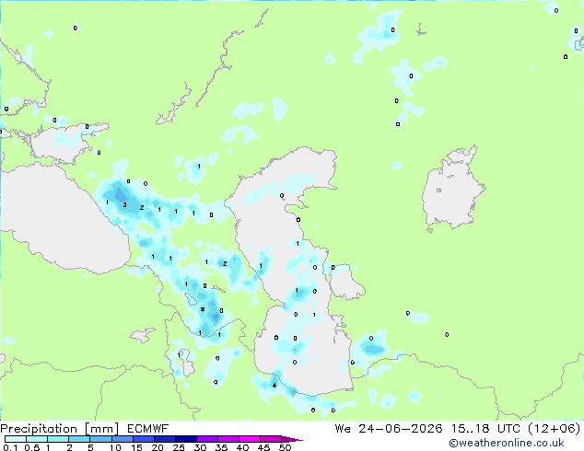The width and height of the screenshot is (584, 451).
Task: Click the date 'We 24-06-2026' text
Action: [389, 429]
